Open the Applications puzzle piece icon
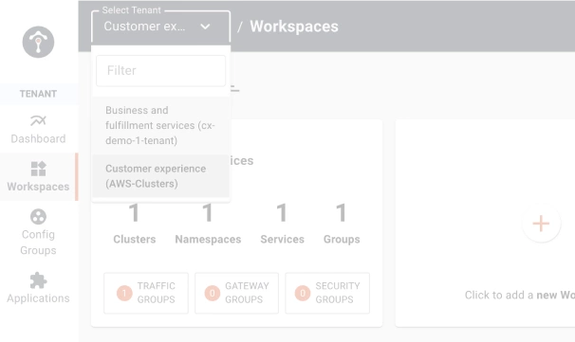 38,280
